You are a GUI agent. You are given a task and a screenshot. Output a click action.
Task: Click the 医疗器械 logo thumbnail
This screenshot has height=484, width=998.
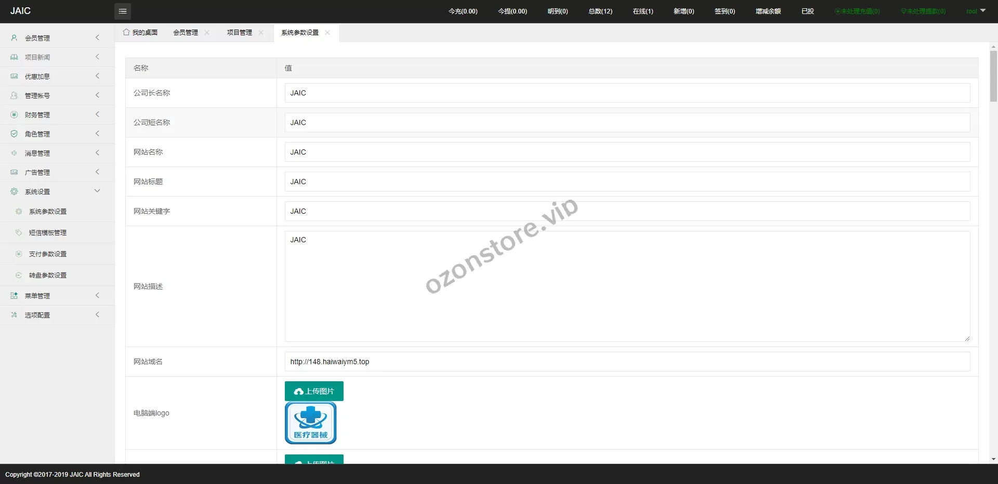click(x=311, y=423)
